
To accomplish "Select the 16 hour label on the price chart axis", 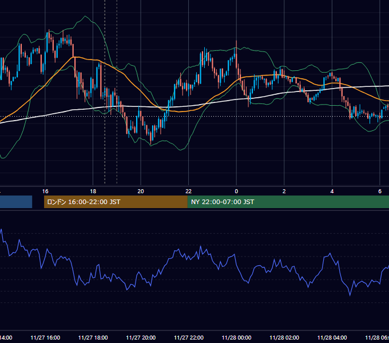I will 45,192.
